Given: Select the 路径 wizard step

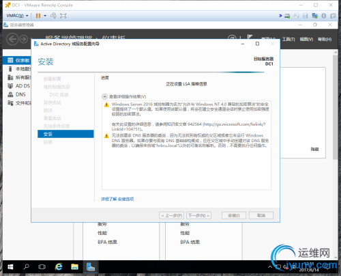Looking at the screenshot, I should coord(48,111).
